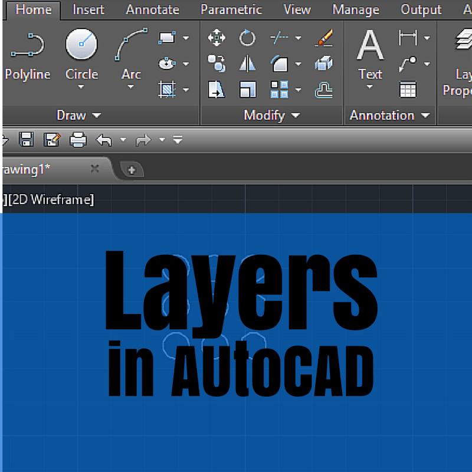This screenshot has height=472, width=472.
Task: Open the Trim tool dropdown arrow
Action: pyautogui.click(x=298, y=38)
